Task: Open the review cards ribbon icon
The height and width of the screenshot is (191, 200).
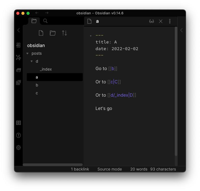Action: [19, 70]
